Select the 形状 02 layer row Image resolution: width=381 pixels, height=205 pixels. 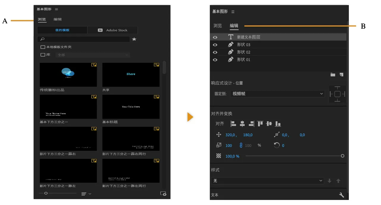(278, 52)
